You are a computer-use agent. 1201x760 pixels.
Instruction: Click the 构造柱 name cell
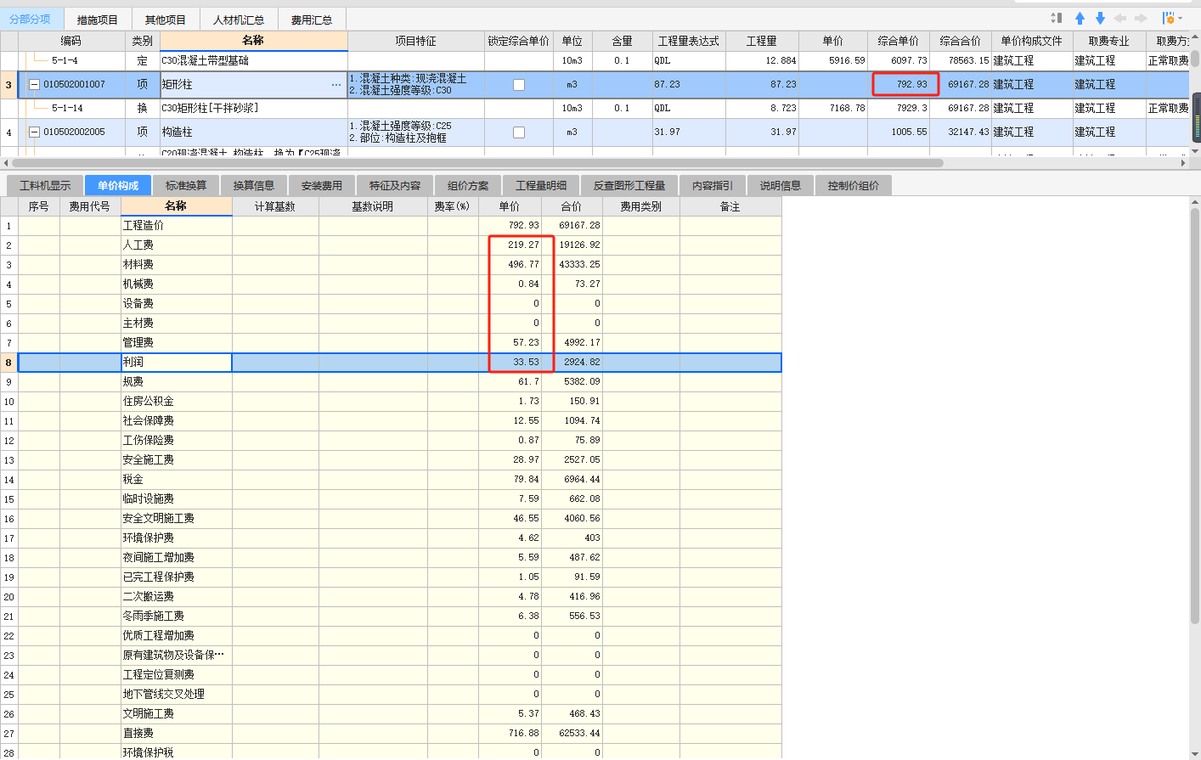pos(254,132)
